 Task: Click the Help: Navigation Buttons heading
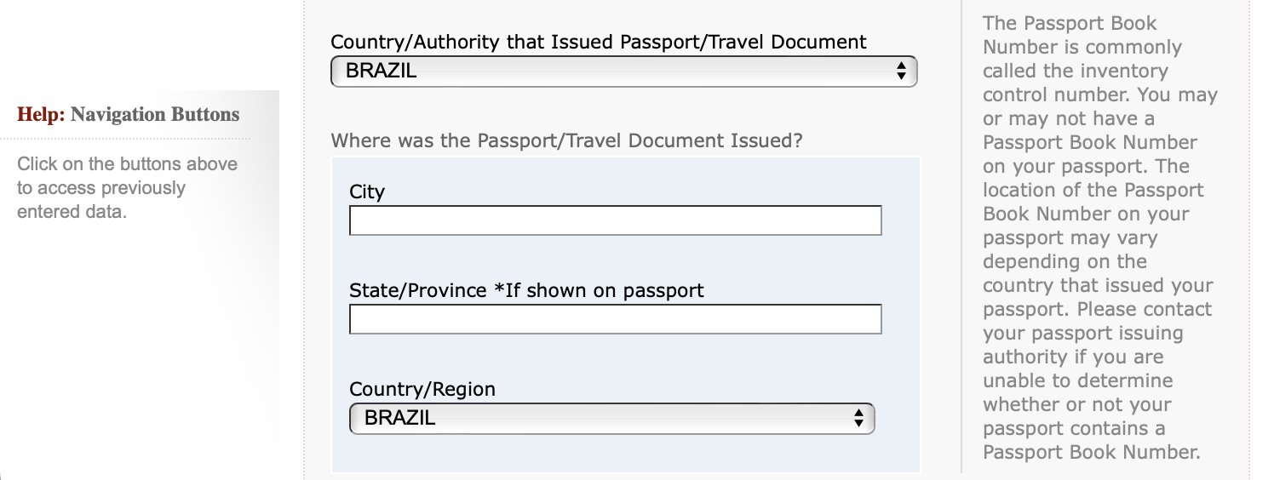pyautogui.click(x=129, y=114)
